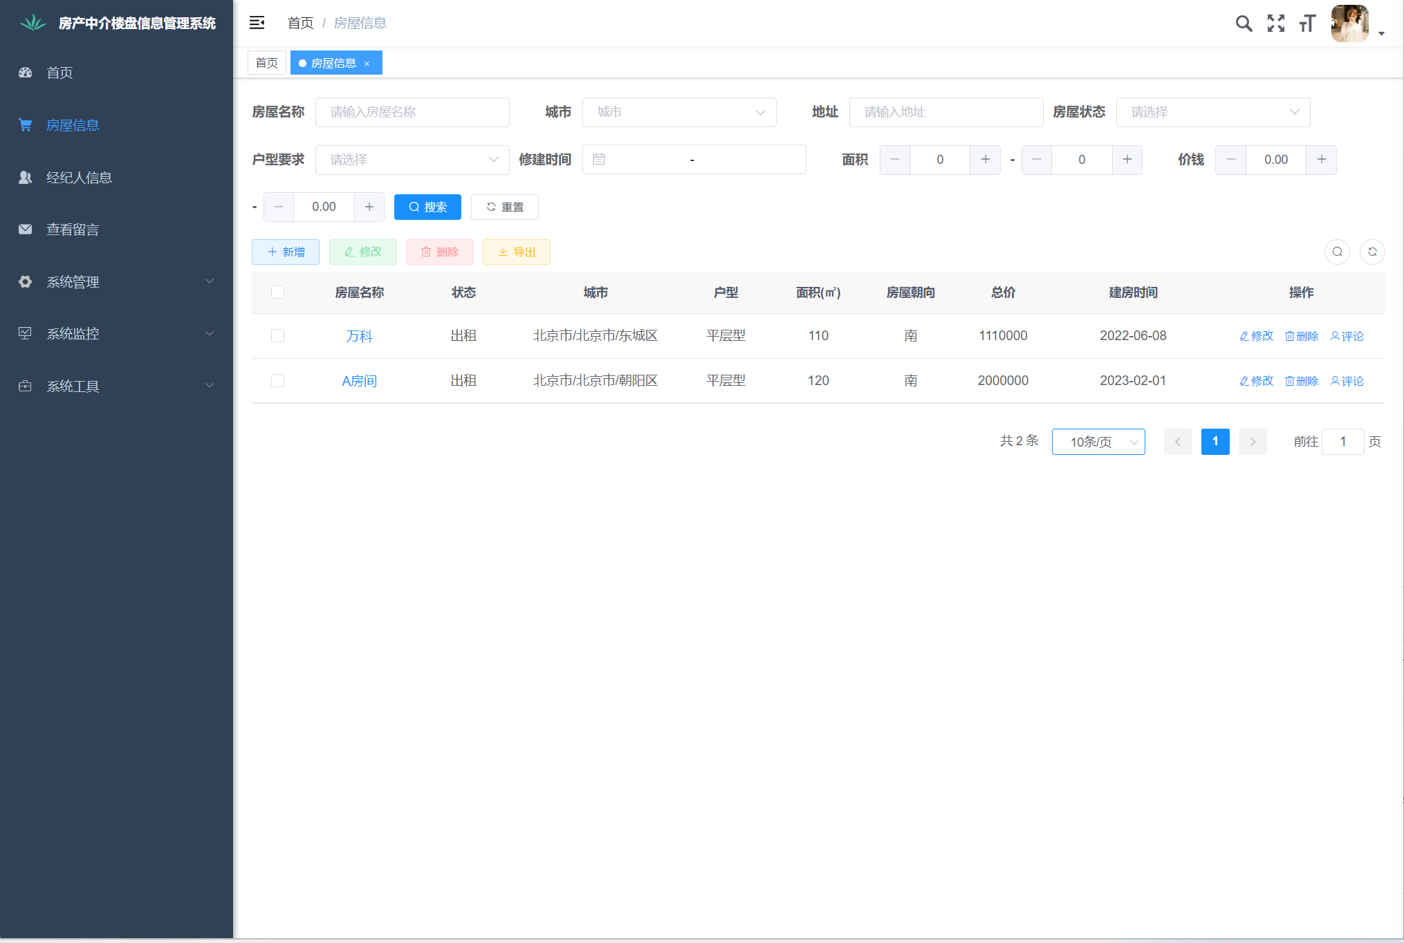
Task: Collapse sidebar with hamburger icon
Action: pyautogui.click(x=257, y=23)
